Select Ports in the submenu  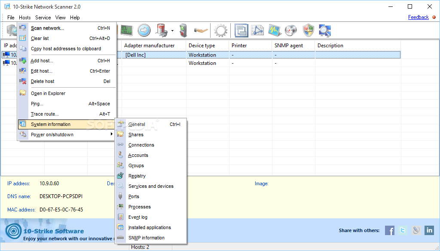151,196
